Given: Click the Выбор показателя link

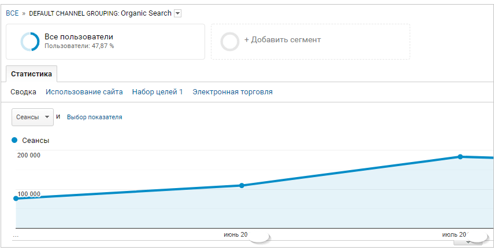Looking at the screenshot, I should click(94, 117).
